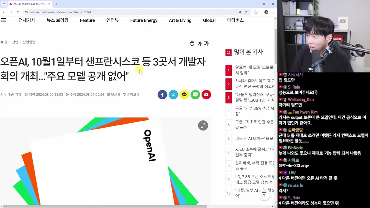Open article LG, 7.8B 오픈 소스 모델
The image size is (370, 208).
(x=255, y=180)
